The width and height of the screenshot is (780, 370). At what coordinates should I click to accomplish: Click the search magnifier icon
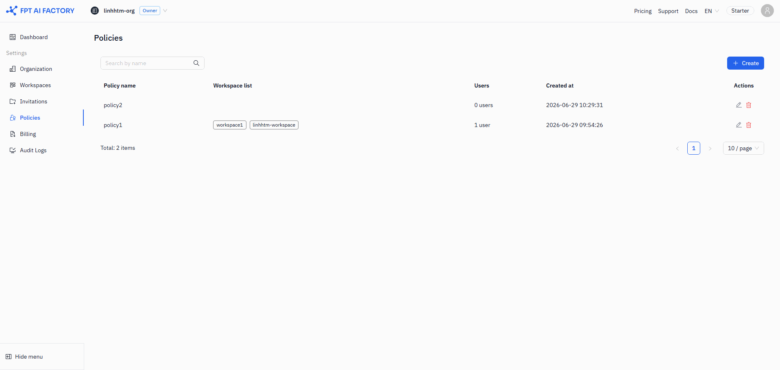click(x=196, y=63)
